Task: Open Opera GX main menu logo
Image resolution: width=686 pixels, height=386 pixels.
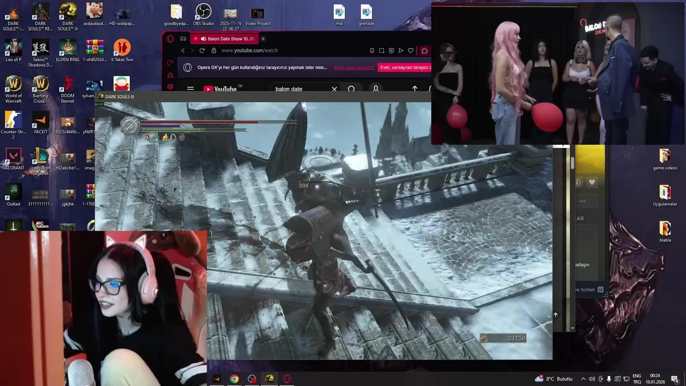Action: coord(170,39)
